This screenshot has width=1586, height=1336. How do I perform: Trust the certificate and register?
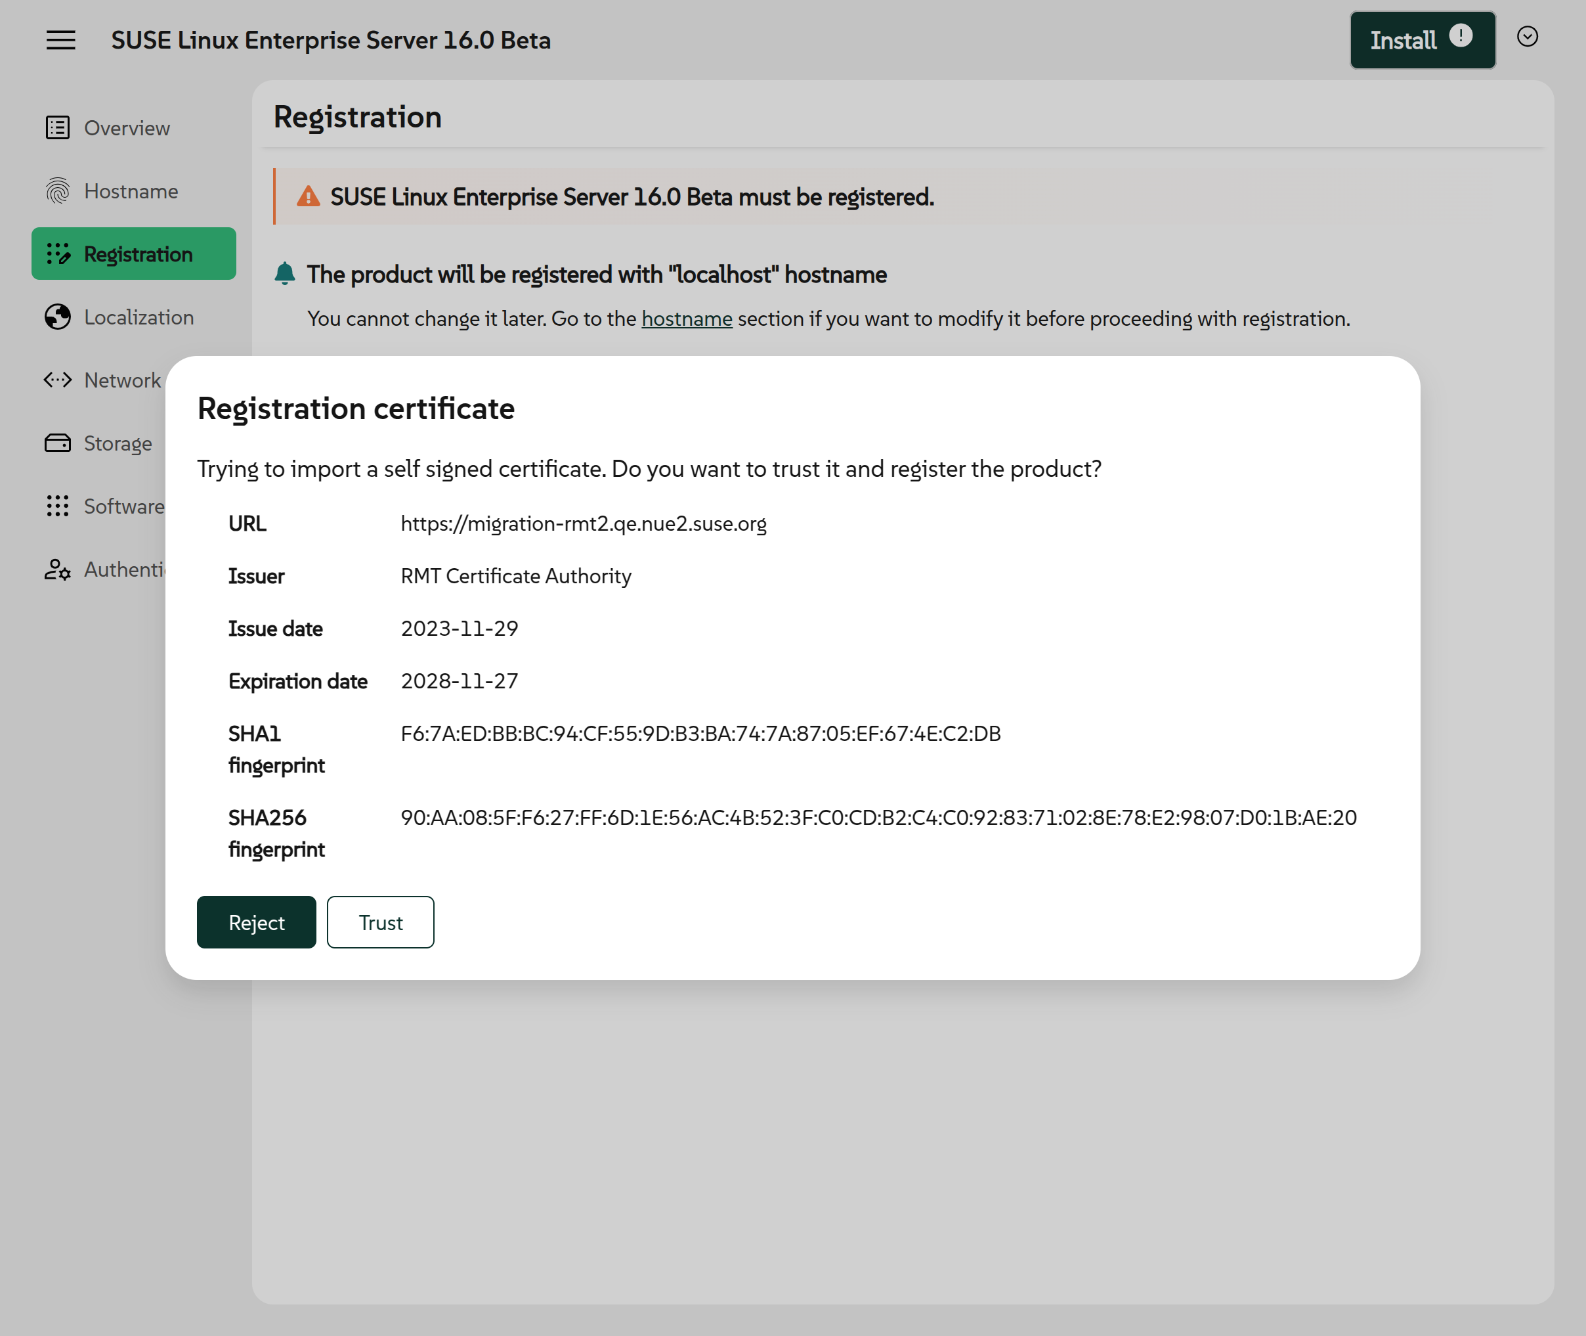pyautogui.click(x=381, y=922)
